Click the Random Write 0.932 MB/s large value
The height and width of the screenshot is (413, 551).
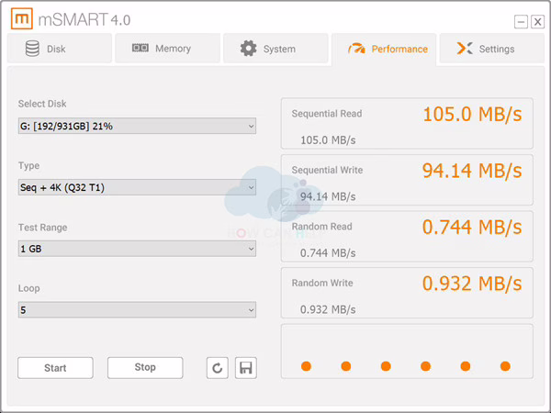472,284
